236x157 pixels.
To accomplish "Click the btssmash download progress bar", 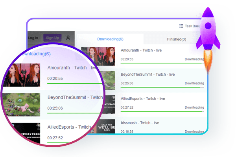I will point(161,135).
